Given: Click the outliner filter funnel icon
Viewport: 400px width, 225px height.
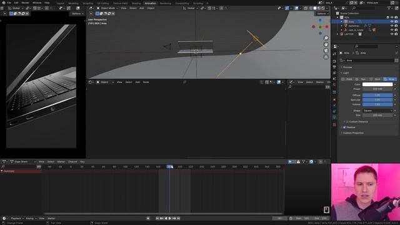Looking at the screenshot, I should click(x=389, y=8).
